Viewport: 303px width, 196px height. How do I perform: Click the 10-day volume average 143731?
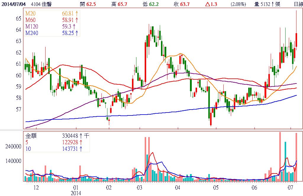click(x=70, y=149)
